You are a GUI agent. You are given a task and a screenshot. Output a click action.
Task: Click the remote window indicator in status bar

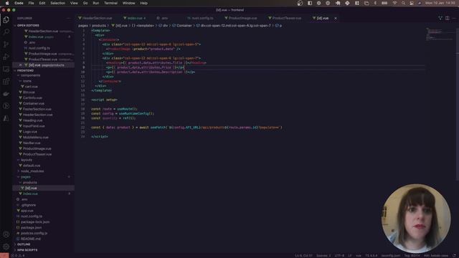4,255
